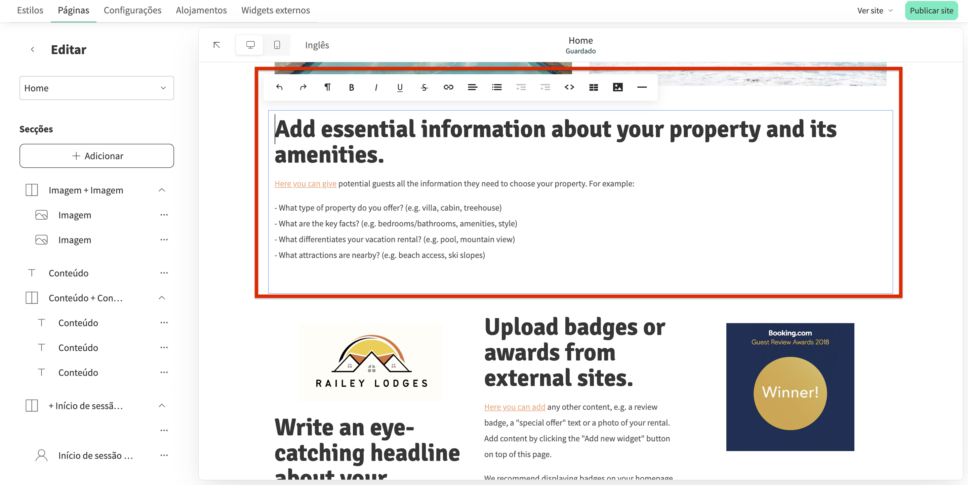Screen dimensions: 968x485
Task: Click the Bold formatting icon
Action: click(351, 87)
